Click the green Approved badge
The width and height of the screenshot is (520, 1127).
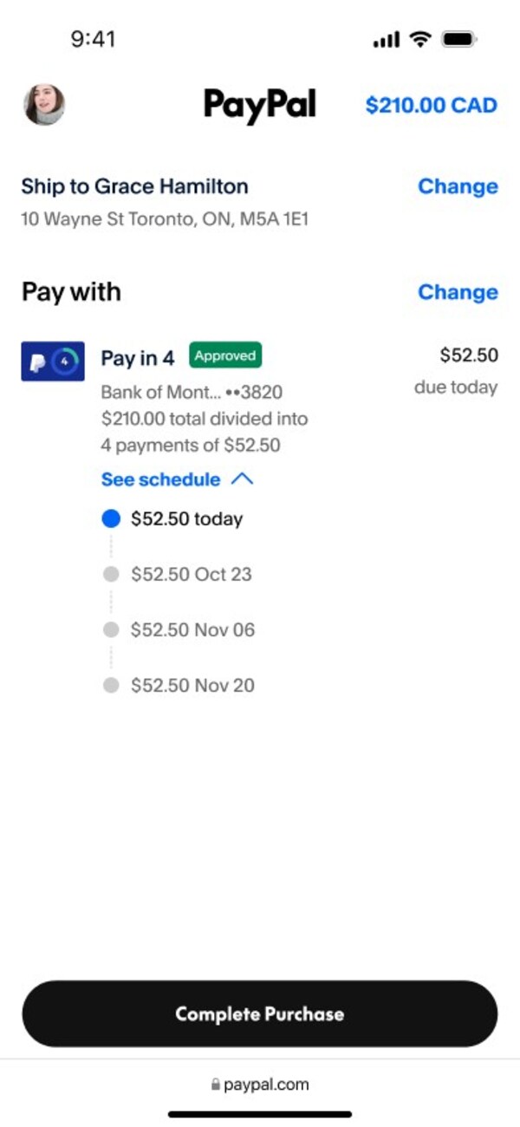225,355
